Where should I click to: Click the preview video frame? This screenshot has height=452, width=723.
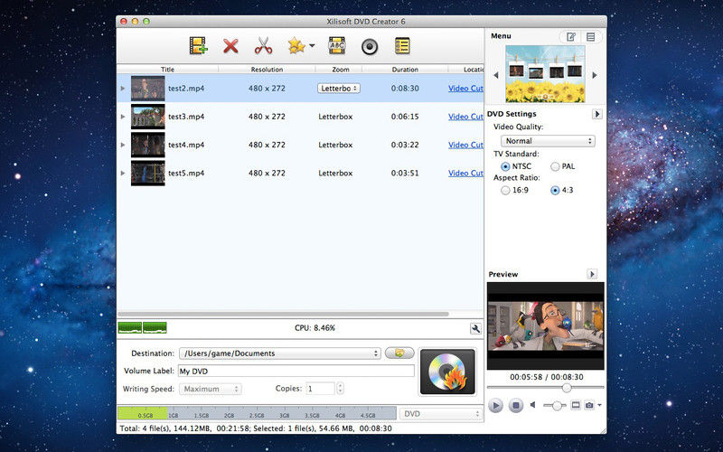546,325
